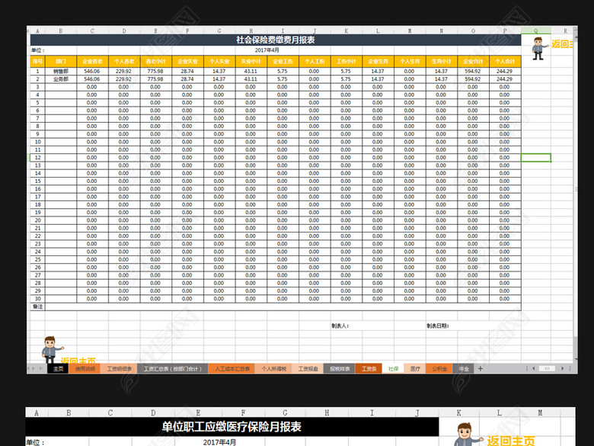Open the 主页 sheet tab
The width and height of the screenshot is (594, 446).
57,368
